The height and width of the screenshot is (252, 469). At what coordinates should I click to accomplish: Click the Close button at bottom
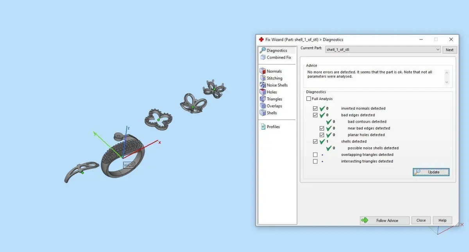(421, 220)
